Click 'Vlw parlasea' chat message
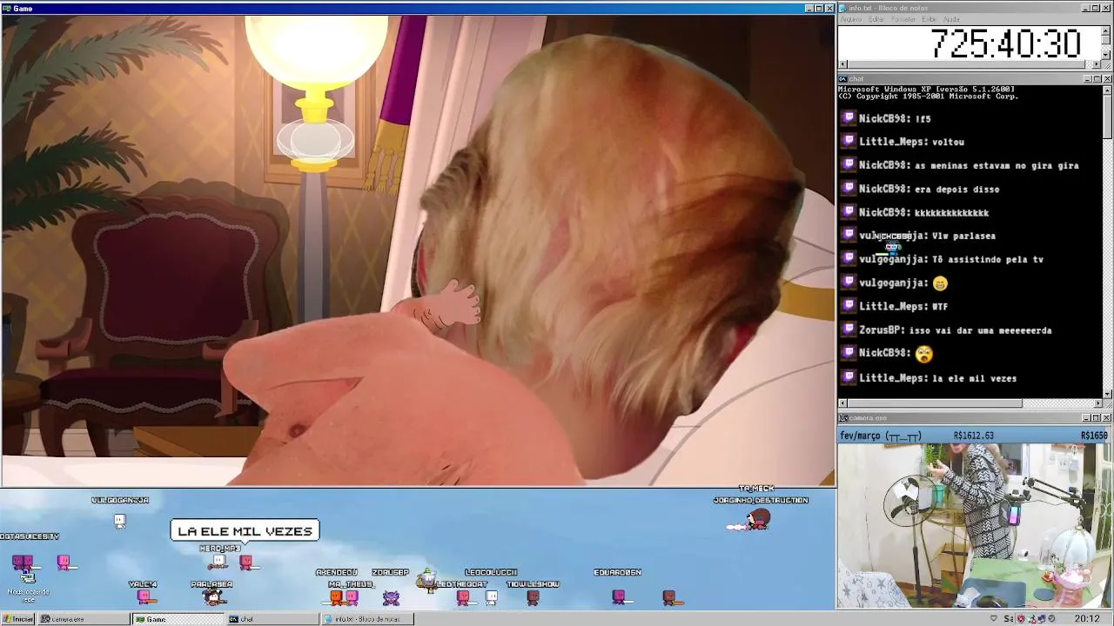Image resolution: width=1114 pixels, height=626 pixels. pos(963,236)
